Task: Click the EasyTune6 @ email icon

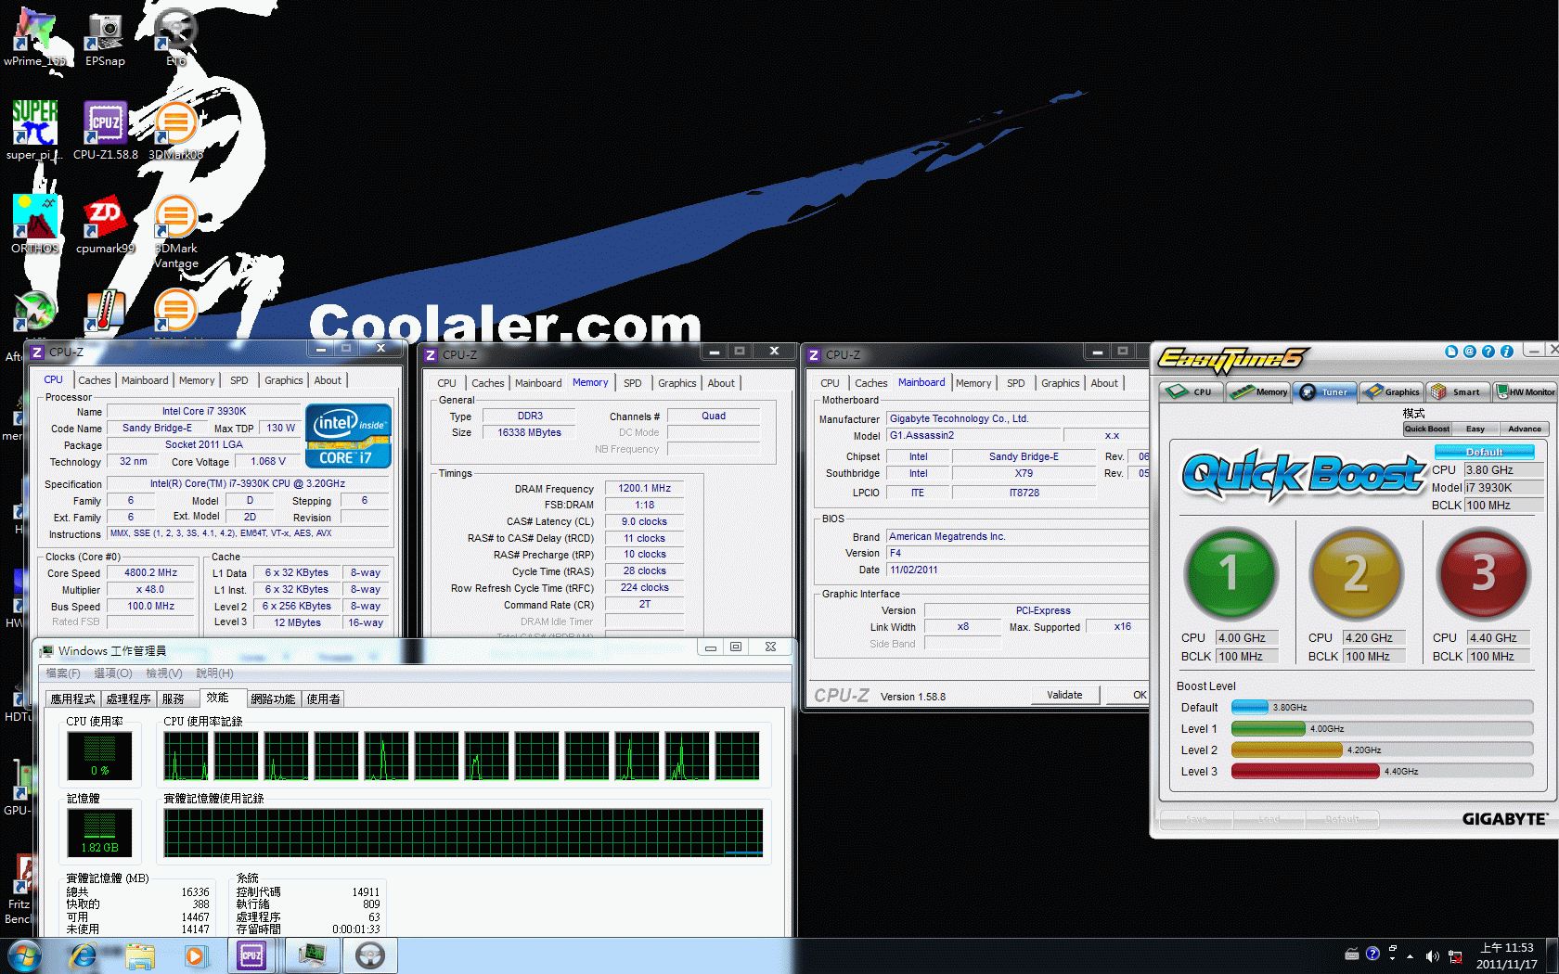Action: click(x=1470, y=352)
